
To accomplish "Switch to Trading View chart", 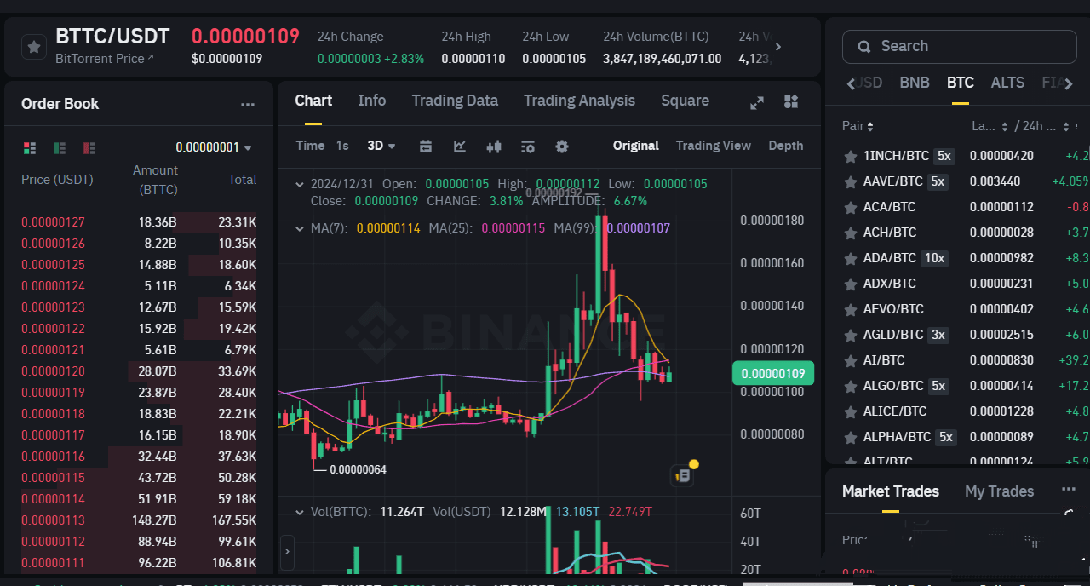I will tap(713, 146).
